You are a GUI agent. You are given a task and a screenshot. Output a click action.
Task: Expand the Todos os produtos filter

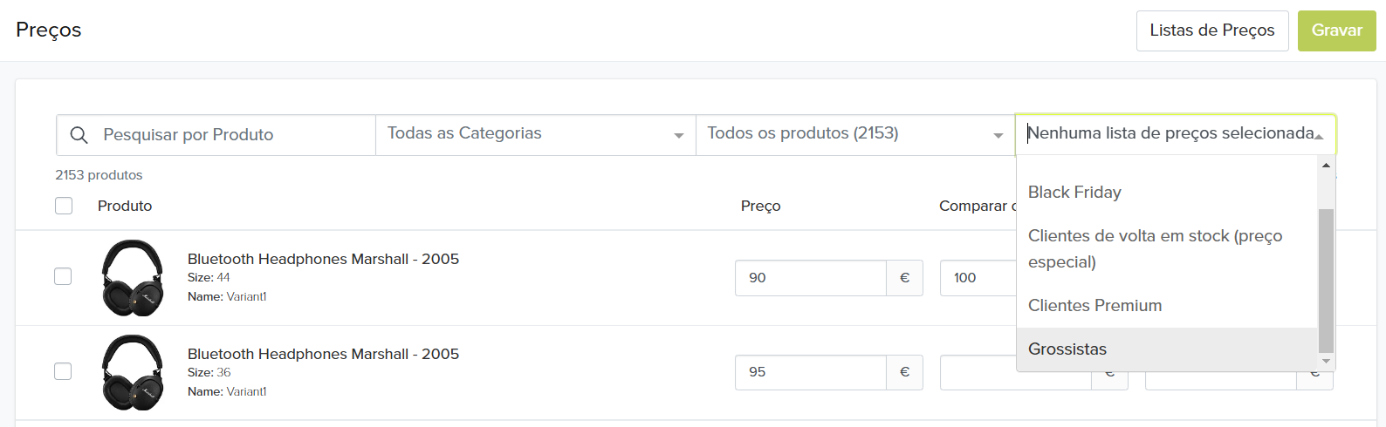pos(854,135)
